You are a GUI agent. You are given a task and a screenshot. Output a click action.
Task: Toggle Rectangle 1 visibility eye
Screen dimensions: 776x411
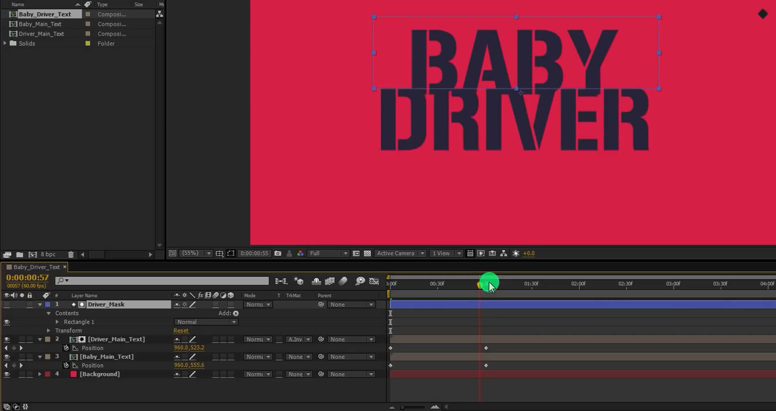click(x=6, y=322)
